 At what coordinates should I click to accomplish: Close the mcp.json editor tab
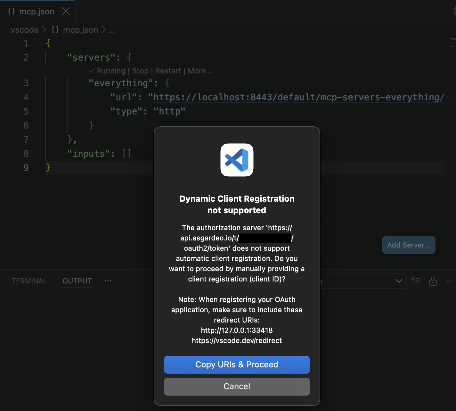66,12
